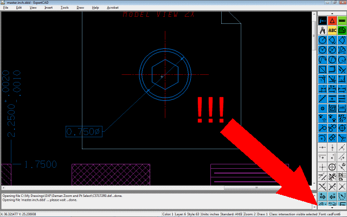
Task: Select the dotted selection arrow icon
Action: coord(342,196)
